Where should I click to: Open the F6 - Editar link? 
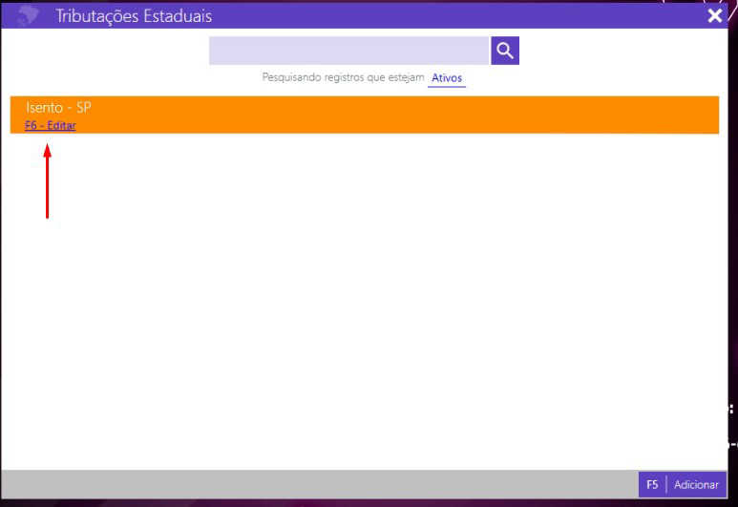51,126
